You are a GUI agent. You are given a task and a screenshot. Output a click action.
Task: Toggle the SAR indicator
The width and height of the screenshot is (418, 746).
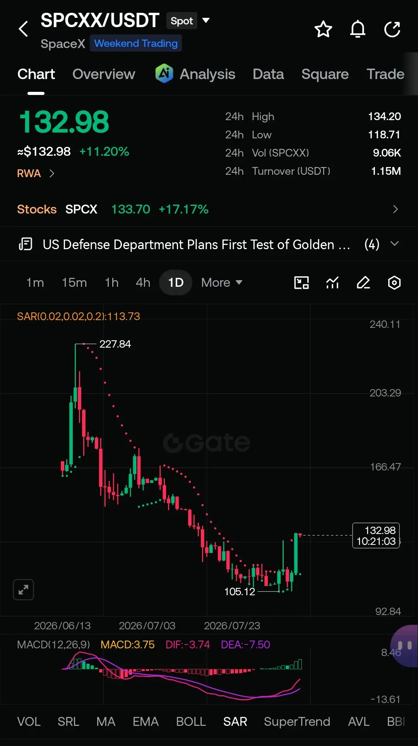pos(235,722)
